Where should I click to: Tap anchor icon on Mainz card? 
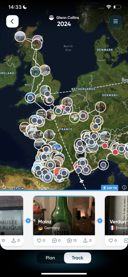(x=86, y=240)
